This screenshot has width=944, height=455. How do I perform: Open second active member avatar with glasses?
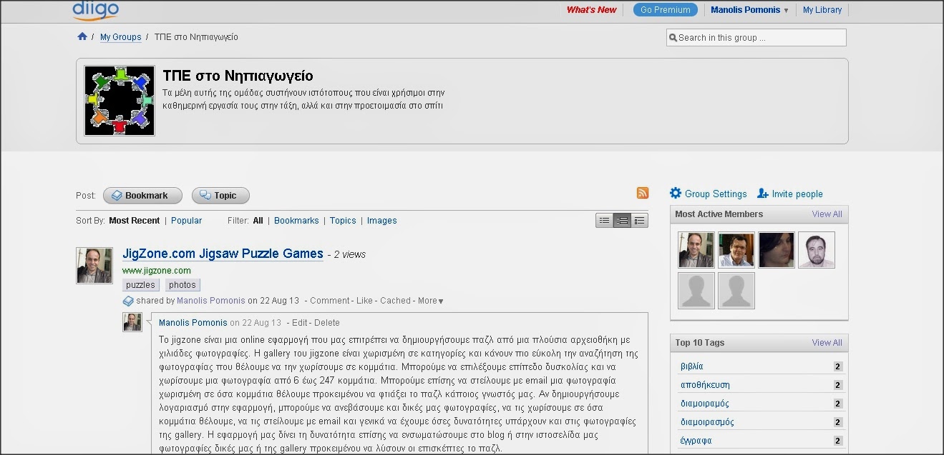(736, 250)
